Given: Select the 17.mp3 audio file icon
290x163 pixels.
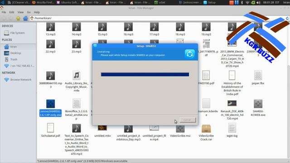Looking at the screenshot, I should pos(154,27).
